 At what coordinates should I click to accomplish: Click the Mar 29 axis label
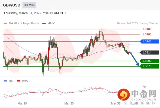(22, 103)
